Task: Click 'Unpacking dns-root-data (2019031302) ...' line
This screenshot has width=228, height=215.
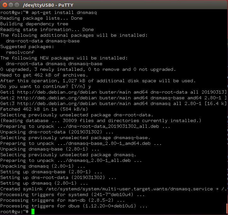Action: [x=57, y=132]
